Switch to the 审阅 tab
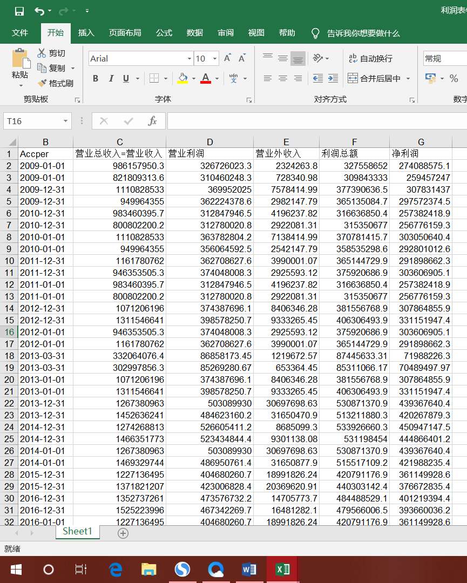Image resolution: width=467 pixels, height=583 pixels. [x=226, y=33]
